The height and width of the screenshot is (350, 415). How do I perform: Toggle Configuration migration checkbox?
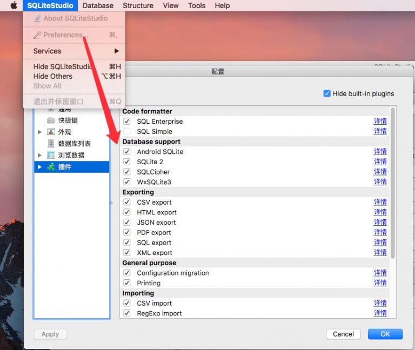pos(127,273)
